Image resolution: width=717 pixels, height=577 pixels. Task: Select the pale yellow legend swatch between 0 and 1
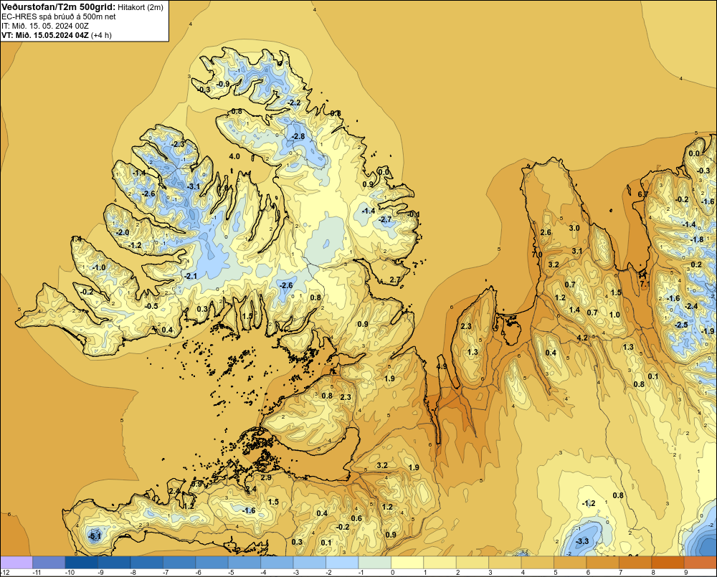[x=407, y=563]
